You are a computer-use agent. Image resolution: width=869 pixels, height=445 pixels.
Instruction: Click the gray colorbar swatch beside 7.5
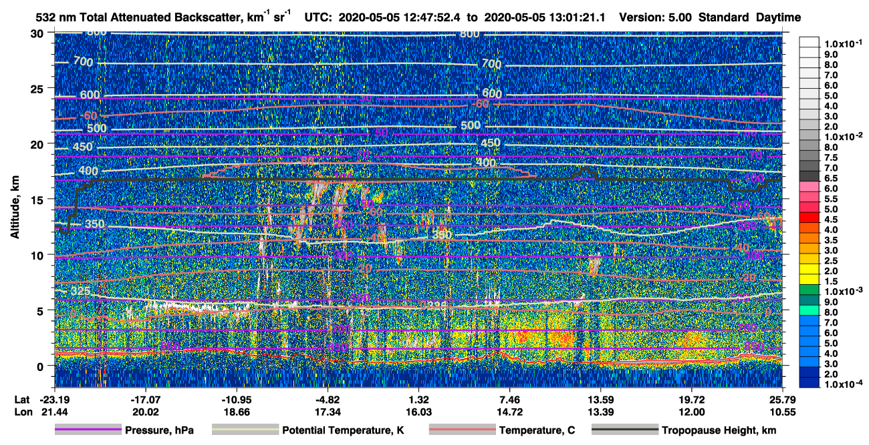[810, 156]
